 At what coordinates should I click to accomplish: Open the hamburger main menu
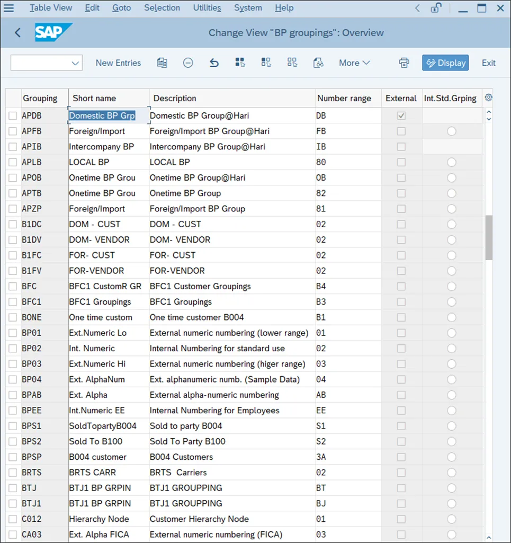pos(9,8)
